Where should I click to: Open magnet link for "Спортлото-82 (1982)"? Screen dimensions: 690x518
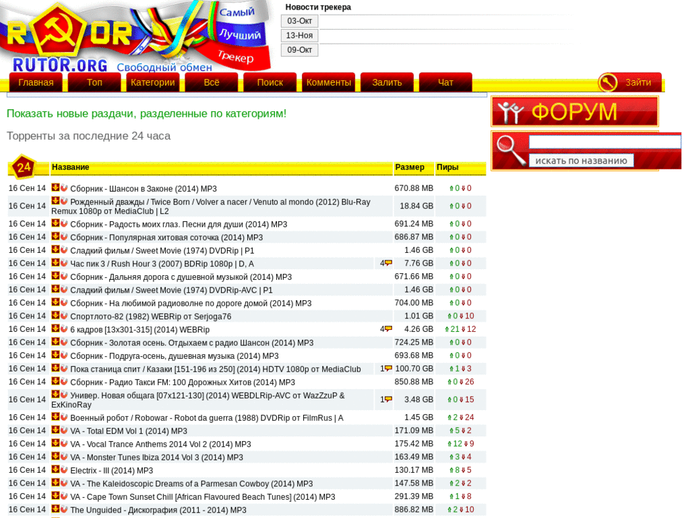coord(63,316)
